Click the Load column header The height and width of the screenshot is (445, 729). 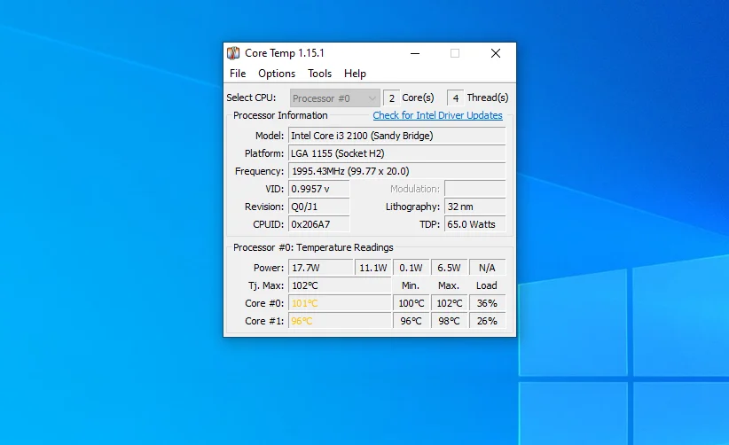tap(487, 285)
